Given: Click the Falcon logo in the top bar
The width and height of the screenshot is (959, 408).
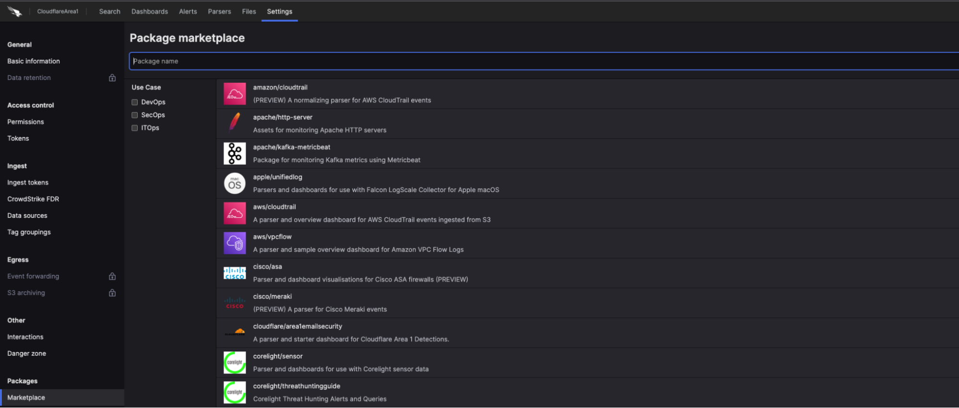Looking at the screenshot, I should coord(15,11).
